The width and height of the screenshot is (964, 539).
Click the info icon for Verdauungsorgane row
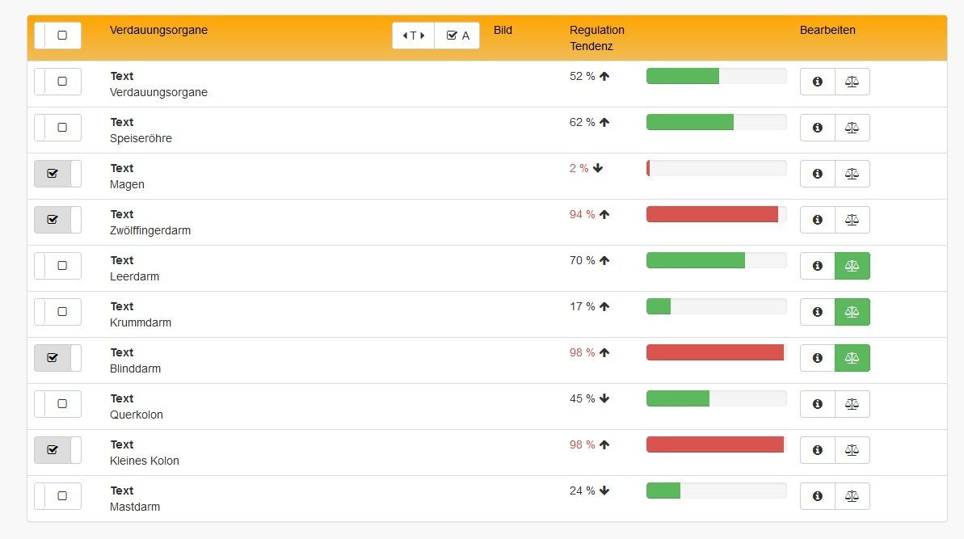[817, 82]
